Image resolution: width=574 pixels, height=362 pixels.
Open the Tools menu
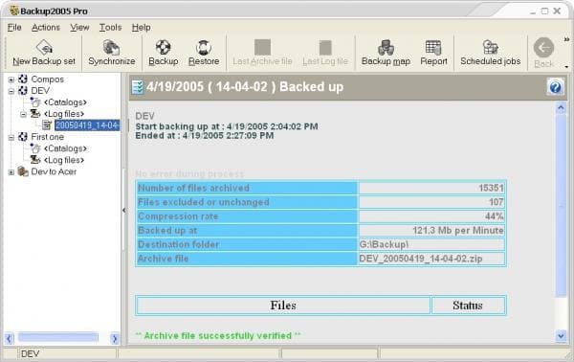(110, 28)
